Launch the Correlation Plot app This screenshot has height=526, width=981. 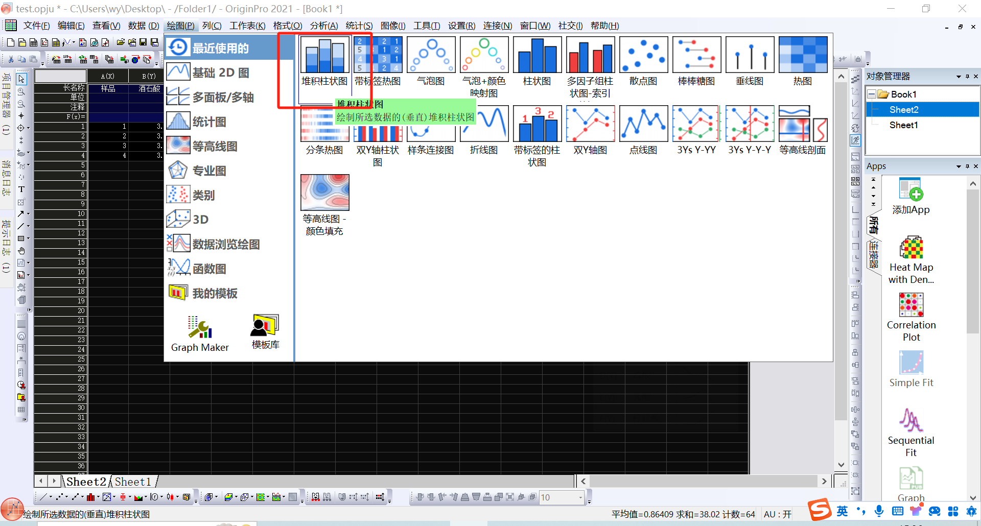pyautogui.click(x=911, y=317)
